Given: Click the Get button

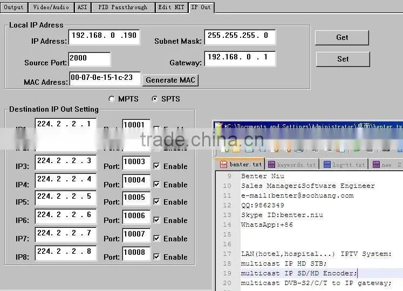Looking at the screenshot, I should (342, 38).
